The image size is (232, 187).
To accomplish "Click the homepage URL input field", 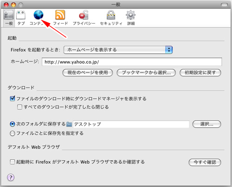I will click(132, 62).
